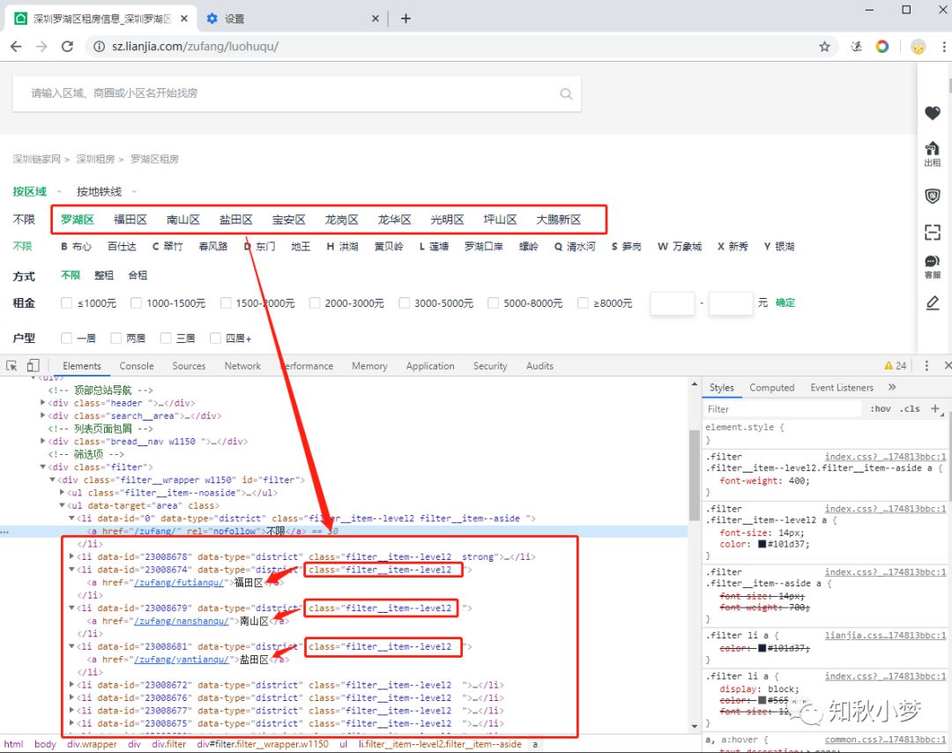Collapse li data-id 23008674 node
This screenshot has width=952, height=753.
coord(71,570)
